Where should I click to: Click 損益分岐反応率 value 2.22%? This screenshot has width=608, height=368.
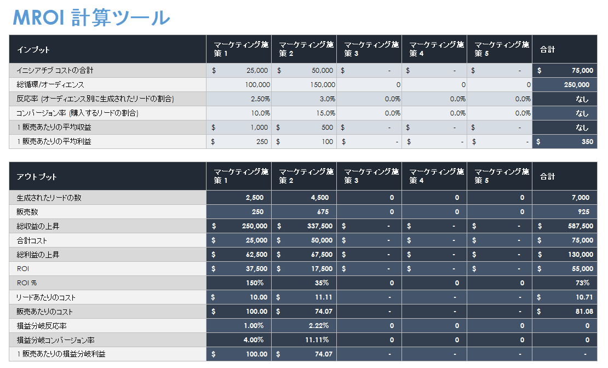pos(304,326)
